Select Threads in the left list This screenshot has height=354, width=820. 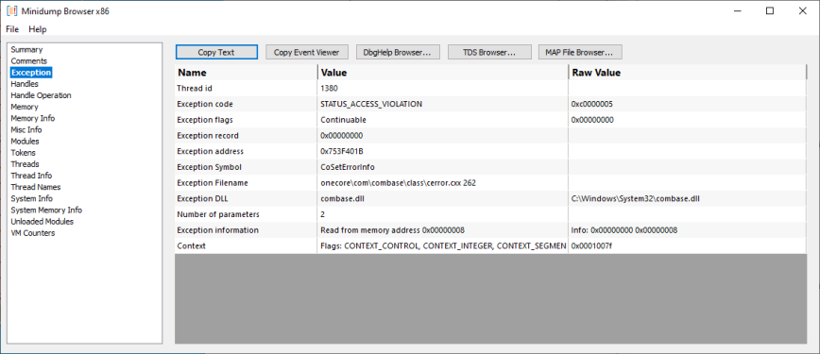[x=26, y=164]
